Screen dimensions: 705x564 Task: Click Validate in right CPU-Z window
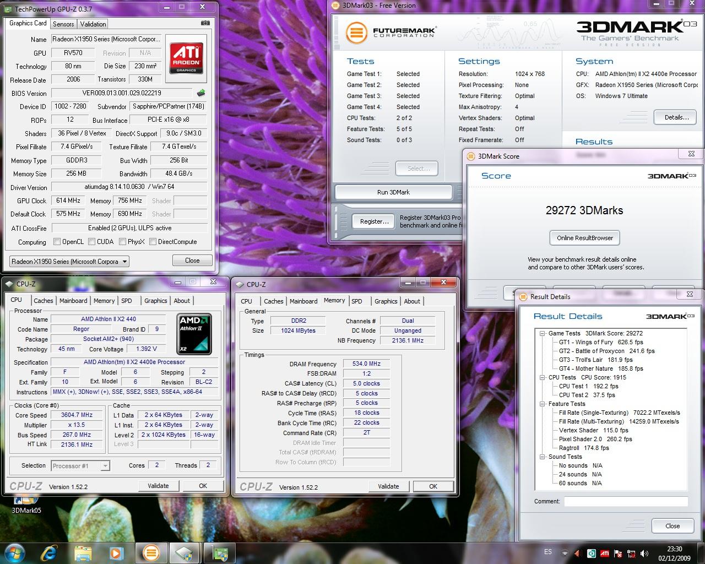coord(388,486)
